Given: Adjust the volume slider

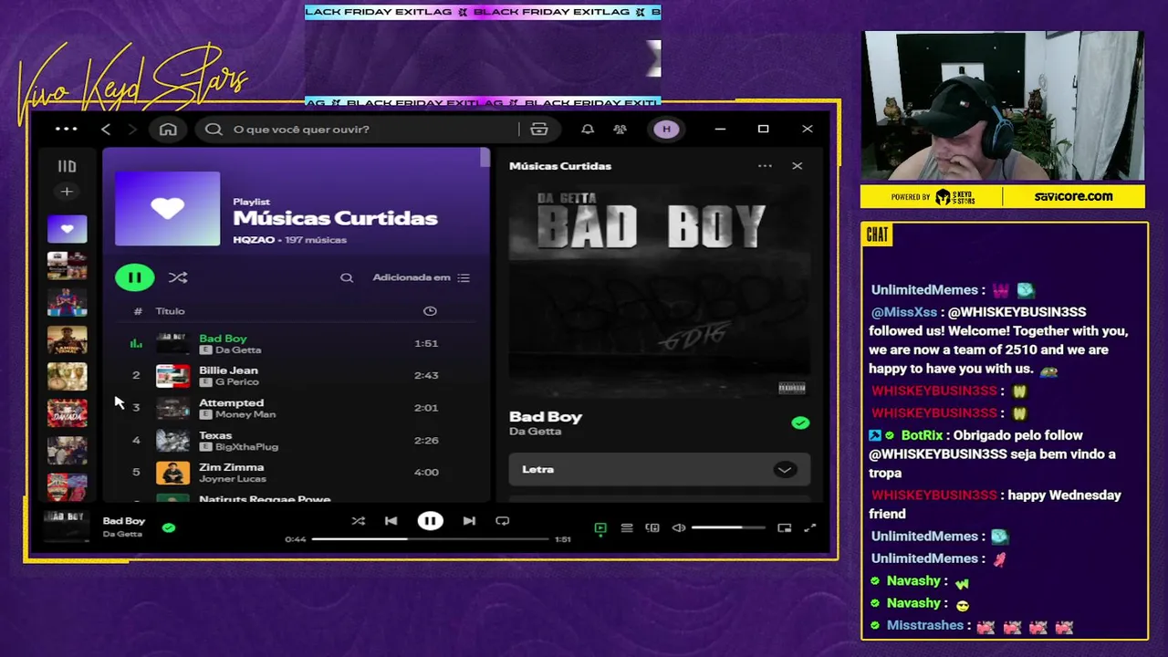Looking at the screenshot, I should click(728, 528).
